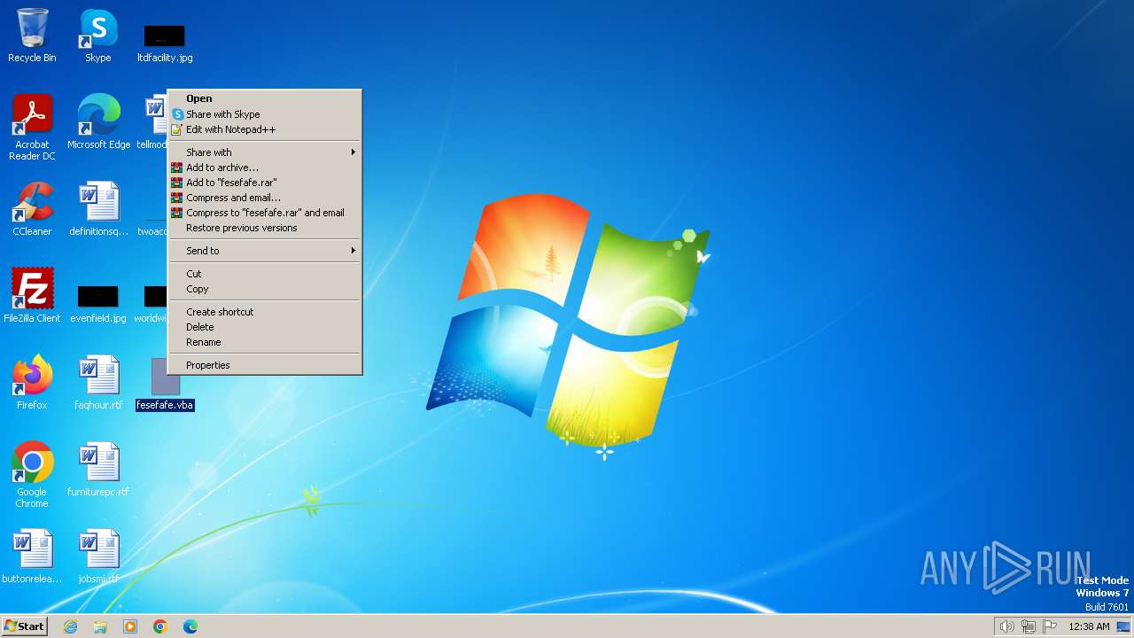Click the Start button
This screenshot has width=1134, height=638.
pos(25,626)
